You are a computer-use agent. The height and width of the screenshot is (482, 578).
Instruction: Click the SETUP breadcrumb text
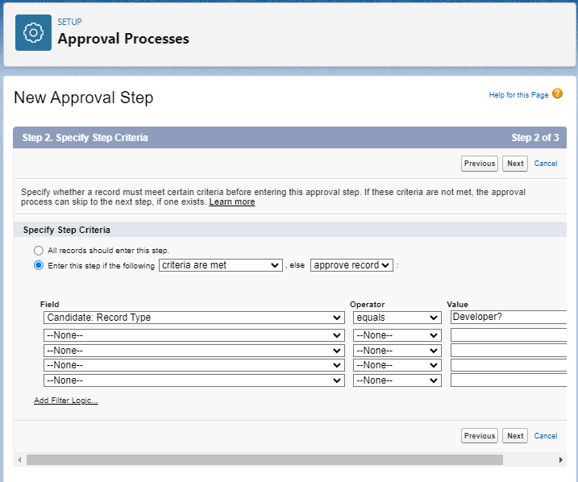pyautogui.click(x=69, y=22)
